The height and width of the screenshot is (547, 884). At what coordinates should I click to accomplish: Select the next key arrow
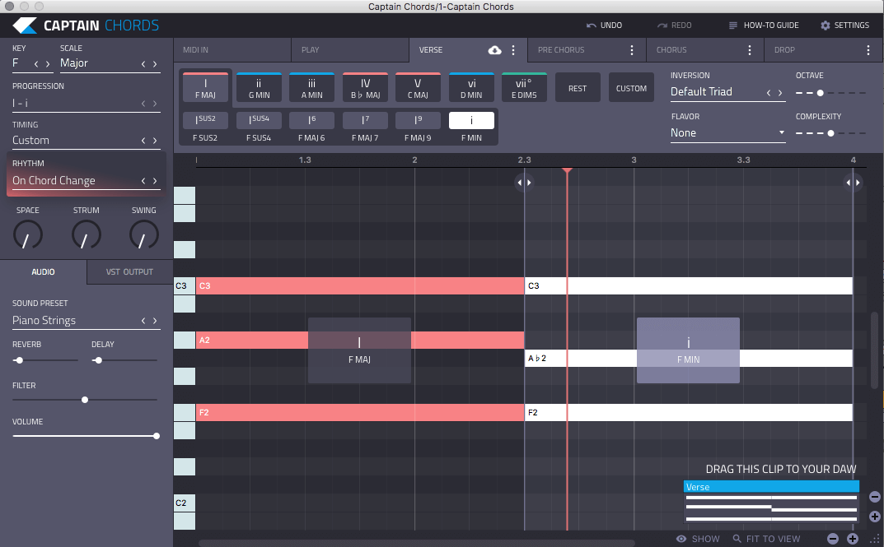click(x=48, y=64)
